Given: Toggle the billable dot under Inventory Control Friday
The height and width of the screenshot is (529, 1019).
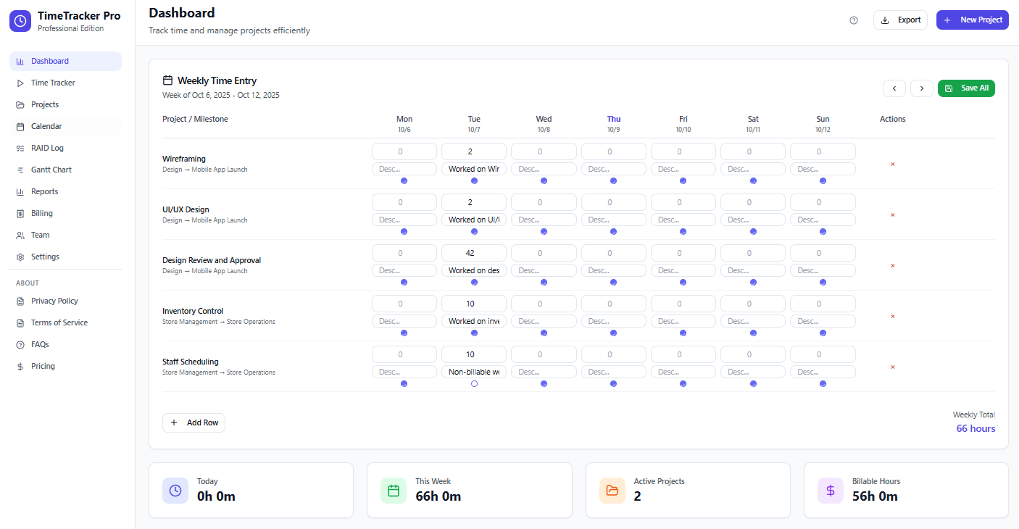Looking at the screenshot, I should (683, 333).
